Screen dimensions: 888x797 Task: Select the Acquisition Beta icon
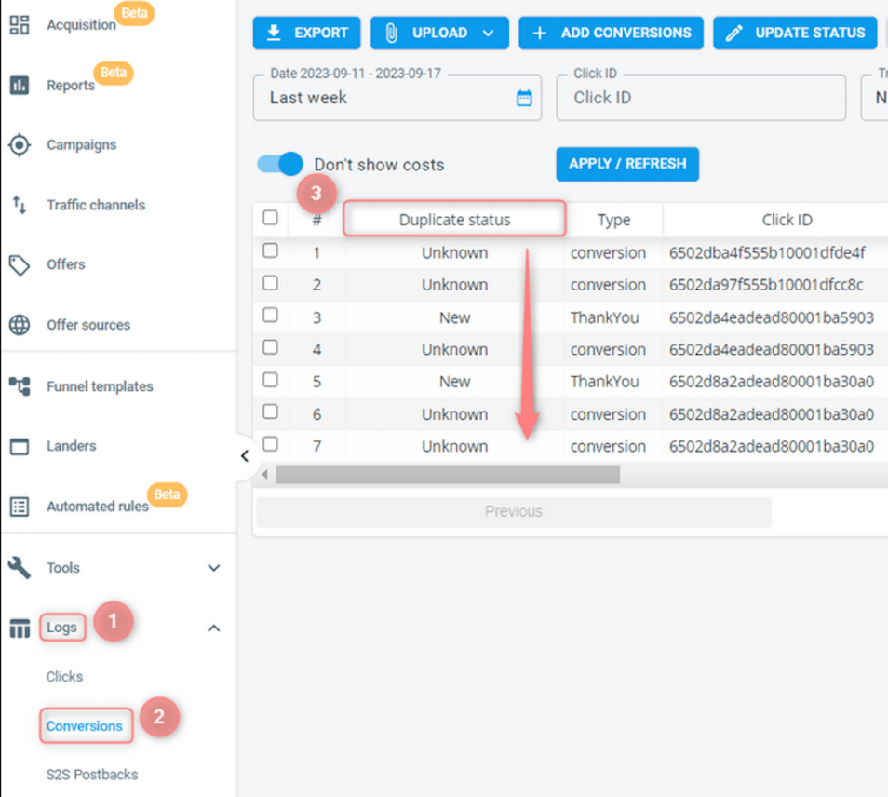(20, 25)
